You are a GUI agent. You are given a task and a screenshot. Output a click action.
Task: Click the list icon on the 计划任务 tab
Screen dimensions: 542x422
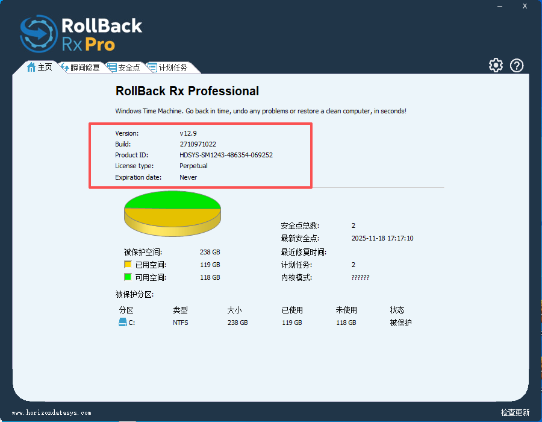(x=152, y=67)
